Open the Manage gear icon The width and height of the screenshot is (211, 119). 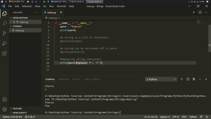pyautogui.click(x=4, y=109)
